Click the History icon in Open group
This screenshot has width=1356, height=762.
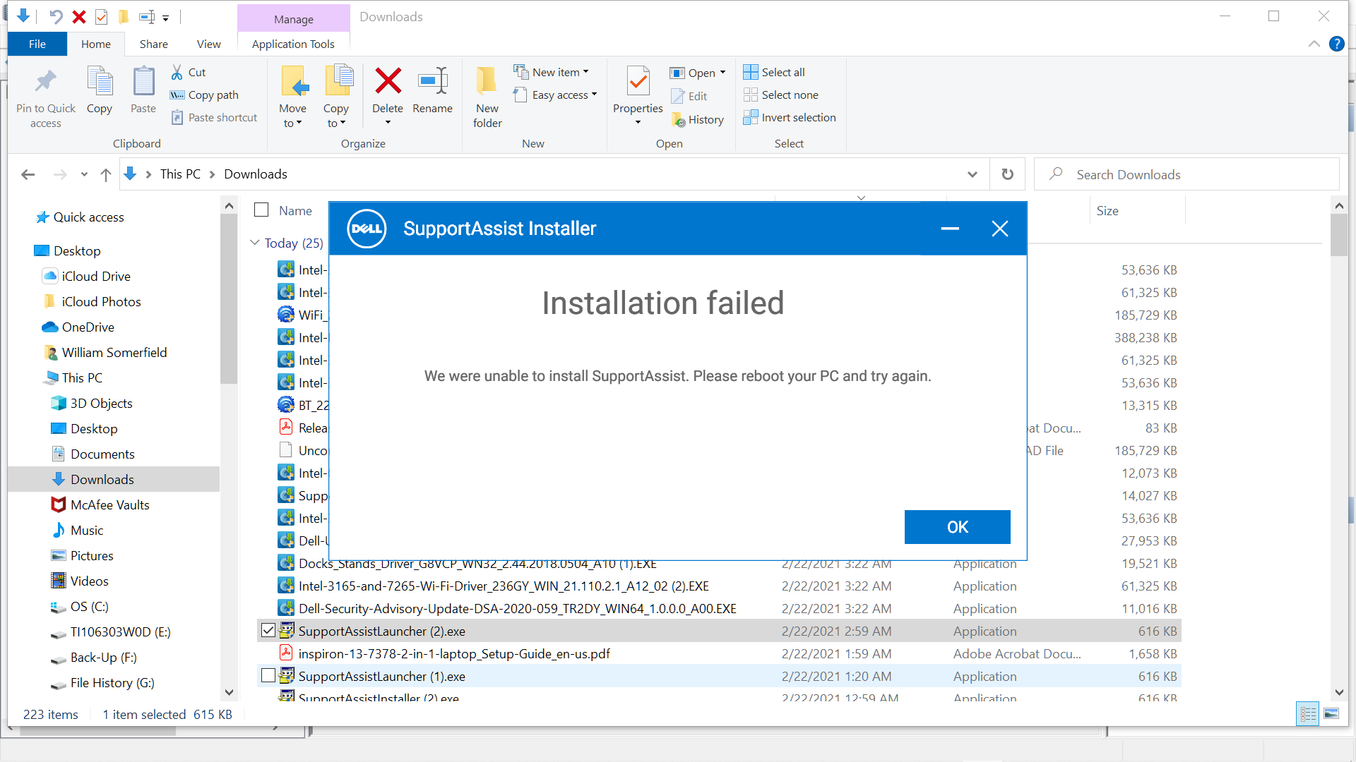[679, 120]
